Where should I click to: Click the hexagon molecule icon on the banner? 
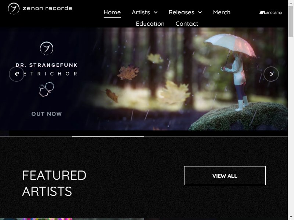coord(47,89)
